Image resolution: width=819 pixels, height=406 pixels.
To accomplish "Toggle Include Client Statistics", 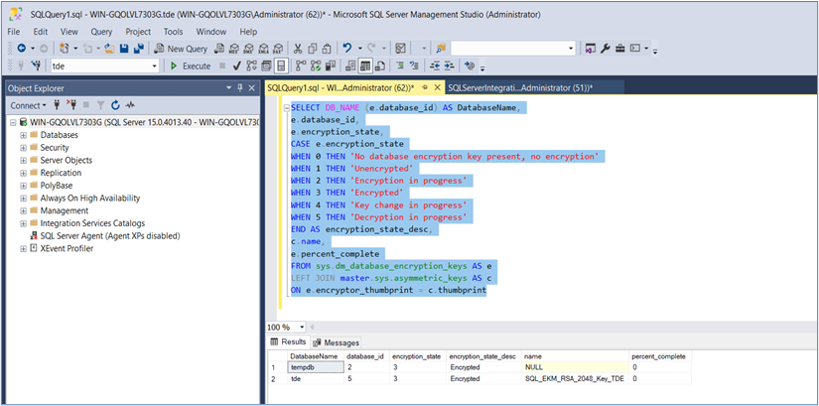I will [331, 66].
